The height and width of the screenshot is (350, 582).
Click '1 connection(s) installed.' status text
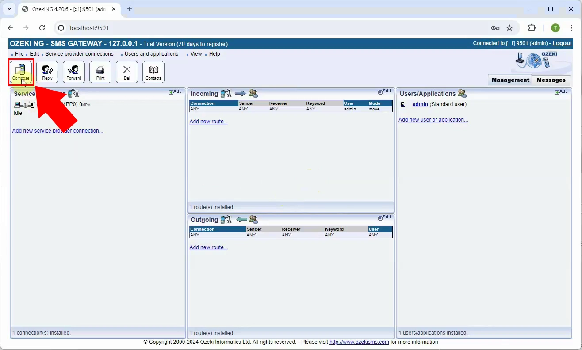point(42,333)
